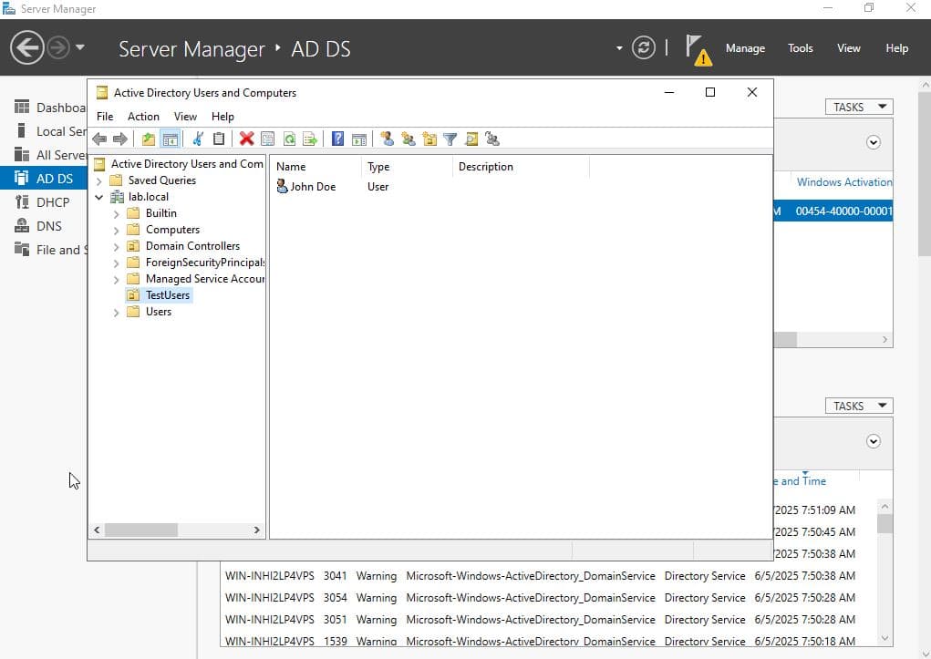
Task: Click the red X Delete toolbar icon
Action: [x=246, y=139]
